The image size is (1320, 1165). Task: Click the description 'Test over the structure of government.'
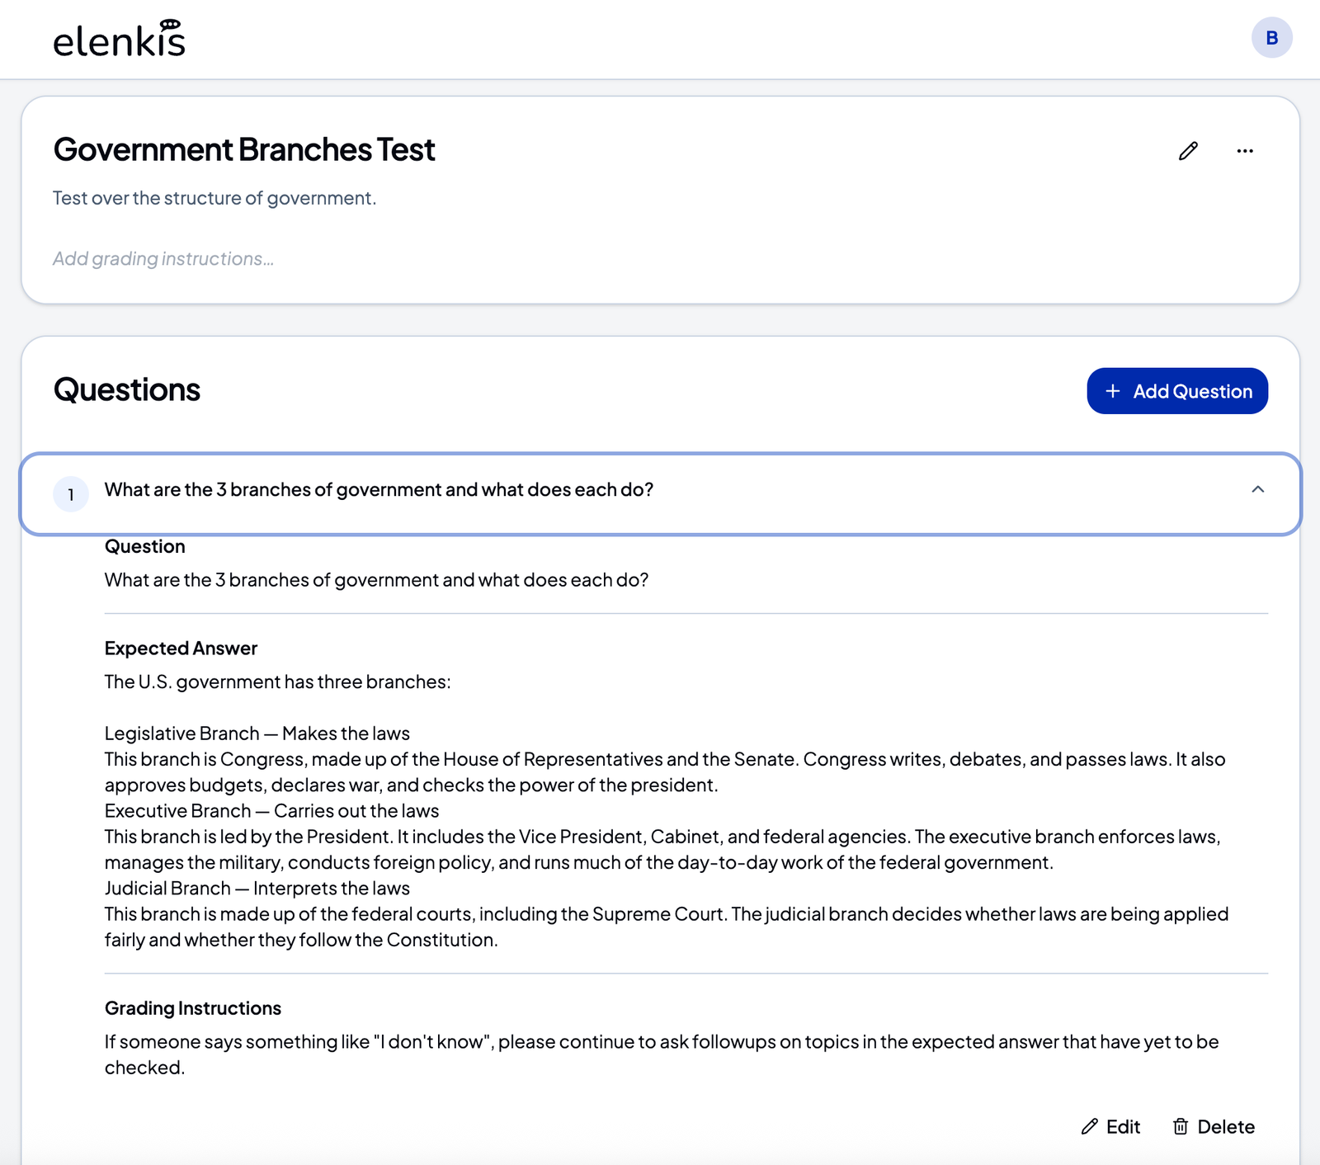[x=214, y=198]
